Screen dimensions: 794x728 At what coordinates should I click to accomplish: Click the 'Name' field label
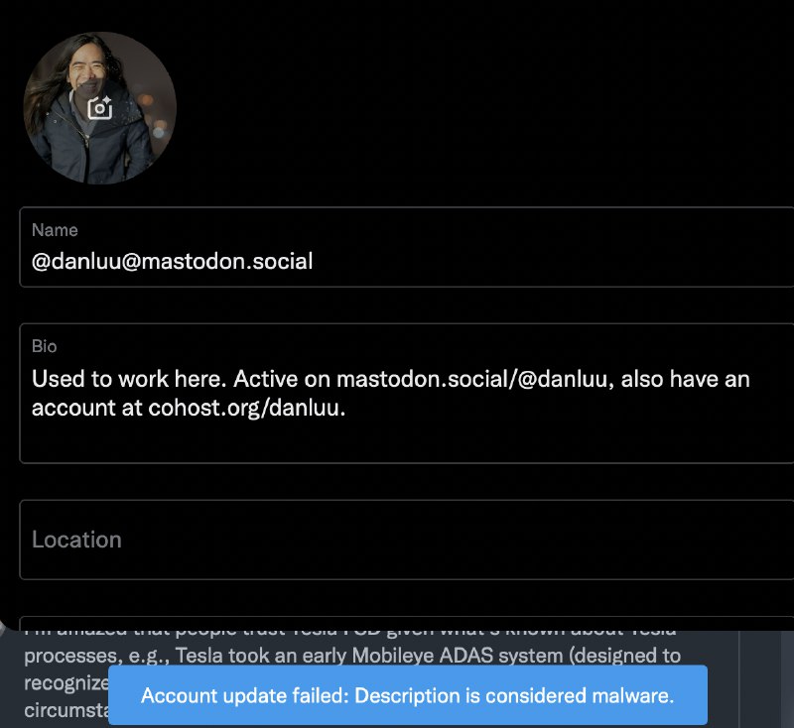[x=55, y=230]
